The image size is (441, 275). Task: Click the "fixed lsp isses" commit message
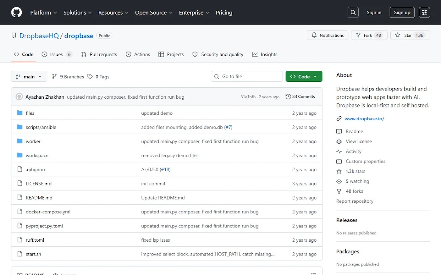click(x=155, y=240)
